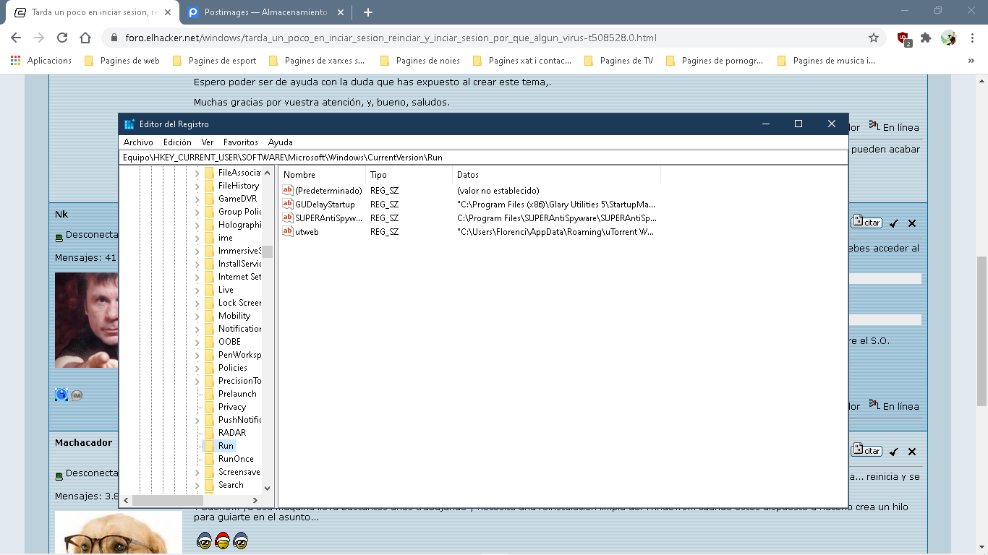Sort values by the Tipo column
This screenshot has height=555, width=988.
click(409, 175)
